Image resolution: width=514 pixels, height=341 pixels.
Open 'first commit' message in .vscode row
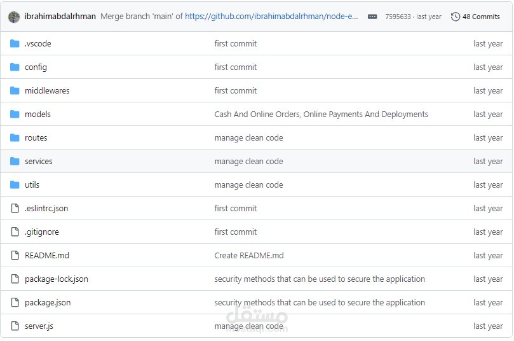(x=235, y=44)
